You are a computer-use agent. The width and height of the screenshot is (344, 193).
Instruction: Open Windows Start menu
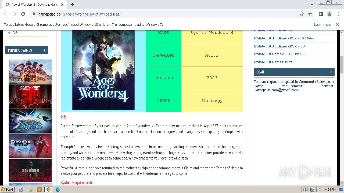pos(7,189)
